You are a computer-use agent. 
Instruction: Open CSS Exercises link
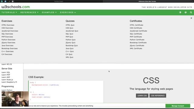(7, 28)
